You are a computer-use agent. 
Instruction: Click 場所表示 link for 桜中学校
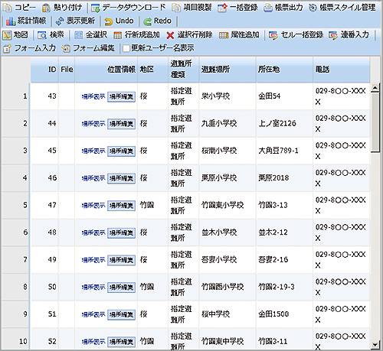(93, 314)
